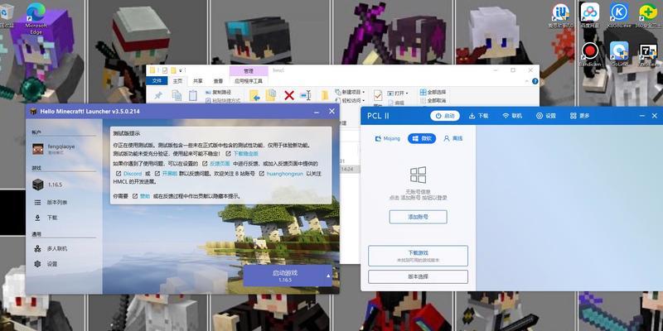Switch to 联机 tab in PCL II
The image size is (663, 331).
pyautogui.click(x=512, y=116)
